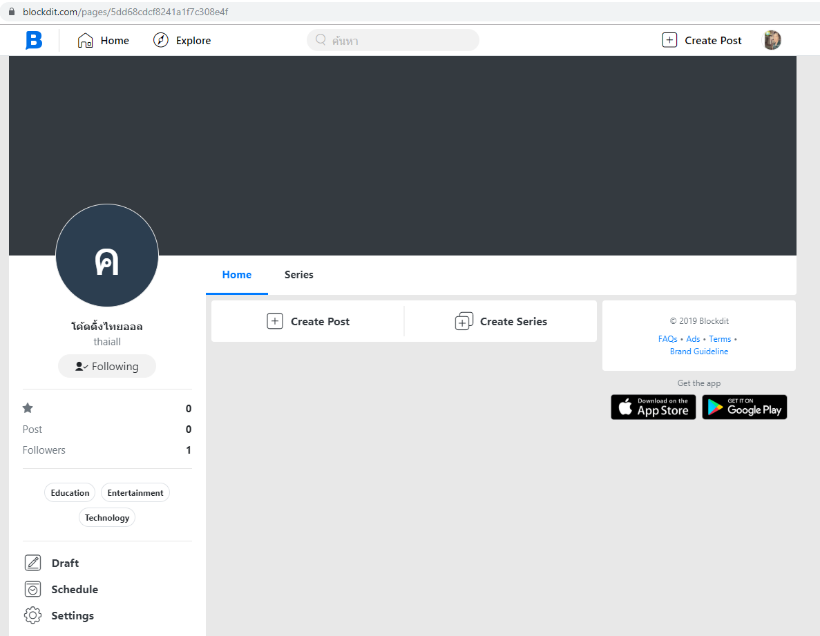This screenshot has height=636, width=820.
Task: Click Create Series button
Action: point(501,321)
